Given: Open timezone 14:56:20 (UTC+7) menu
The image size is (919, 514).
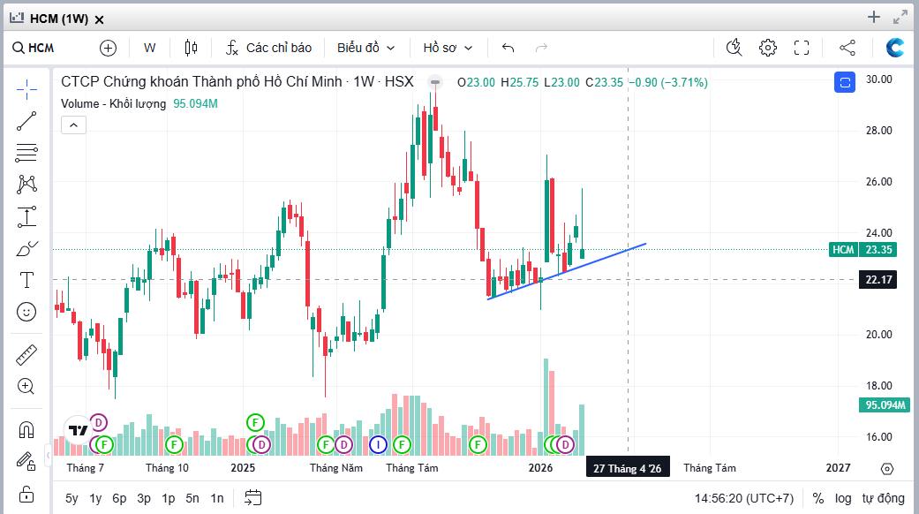Looking at the screenshot, I should click(x=743, y=499).
